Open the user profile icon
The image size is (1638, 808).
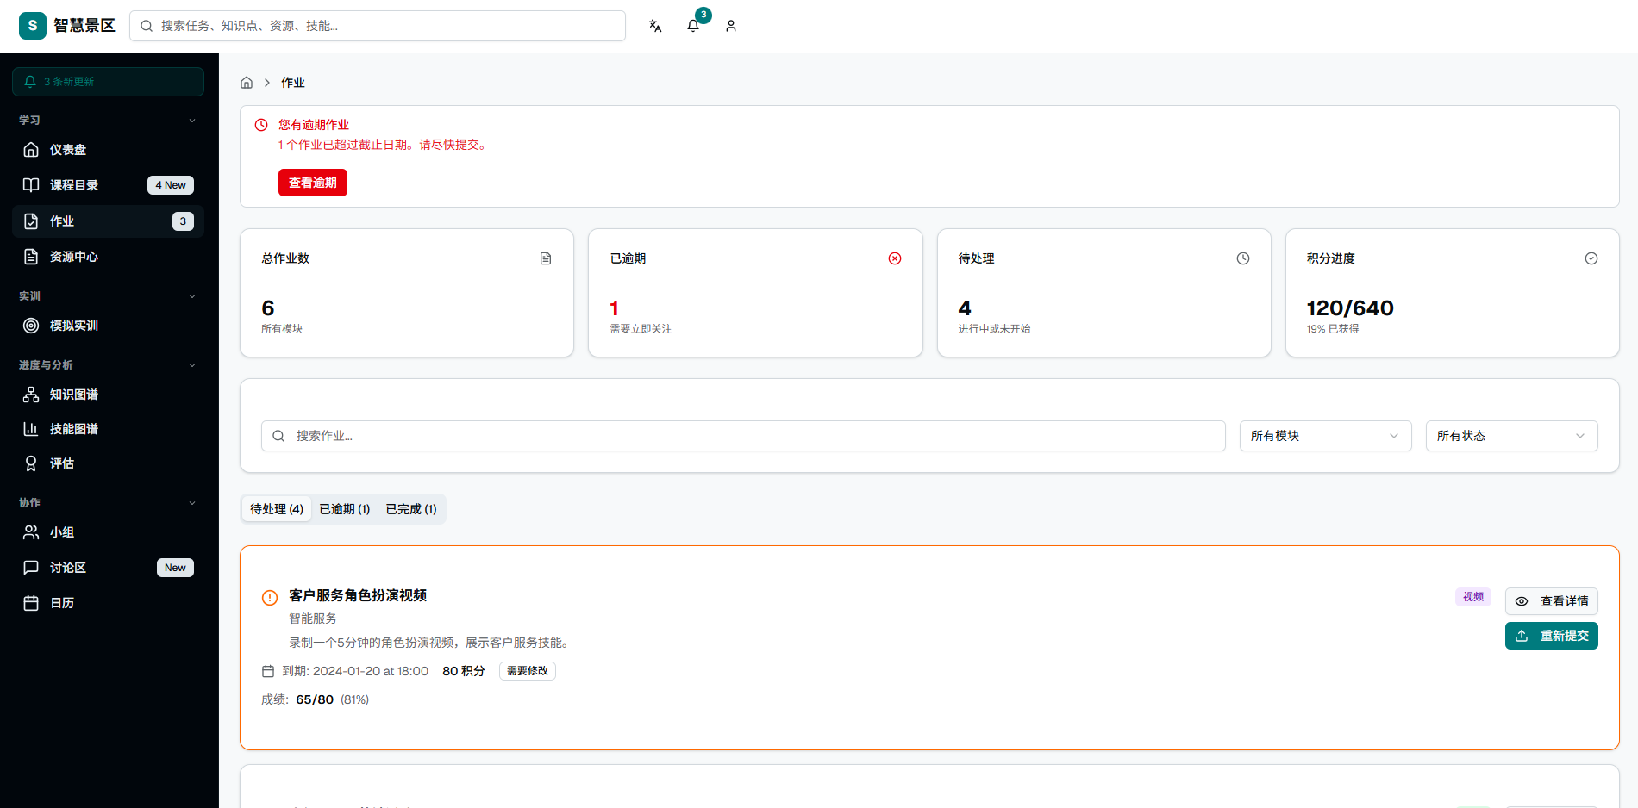[731, 26]
